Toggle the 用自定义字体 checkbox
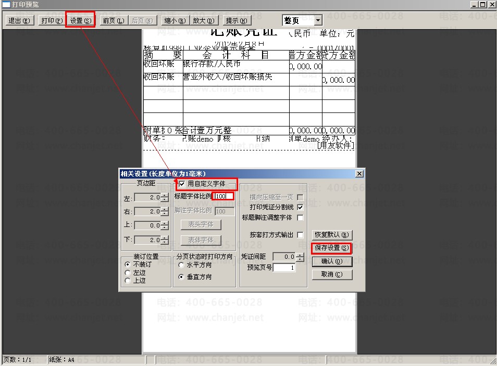Screen dimensions: 497x366 (182, 184)
